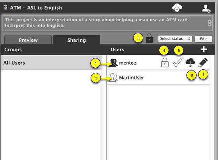218x160 pixels.
Task: Click the plus icon to add users
Action: [204, 49]
